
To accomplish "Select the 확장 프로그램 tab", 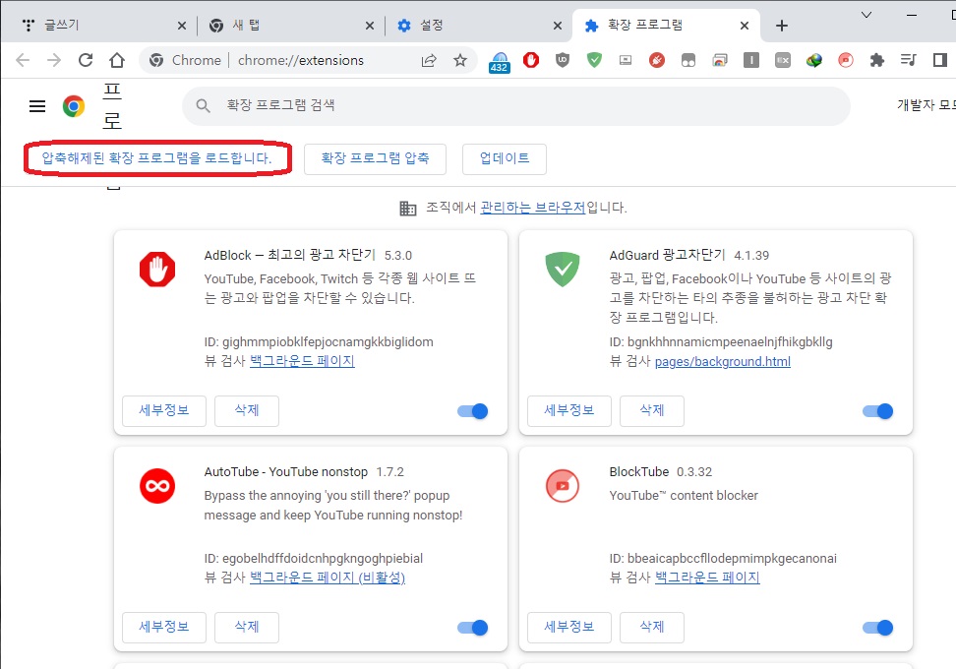I will (x=667, y=26).
